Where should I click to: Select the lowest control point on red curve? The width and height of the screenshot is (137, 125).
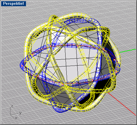coord(62,84)
